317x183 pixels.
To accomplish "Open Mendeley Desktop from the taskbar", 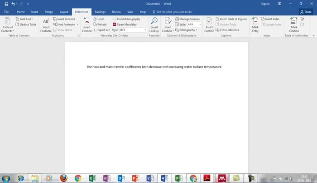I will pos(222,178).
